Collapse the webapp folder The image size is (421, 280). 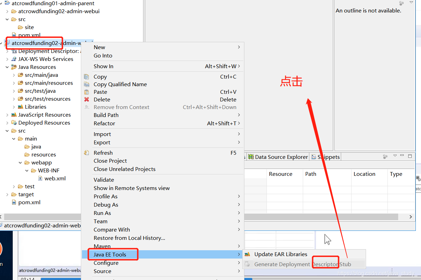tap(20, 163)
